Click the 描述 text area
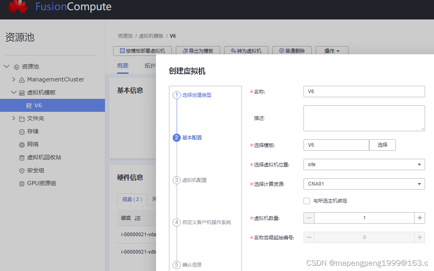Image resolution: width=434 pixels, height=271 pixels. [364, 118]
